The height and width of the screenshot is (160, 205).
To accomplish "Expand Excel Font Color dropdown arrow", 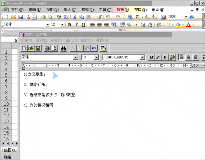I will click(x=193, y=25).
